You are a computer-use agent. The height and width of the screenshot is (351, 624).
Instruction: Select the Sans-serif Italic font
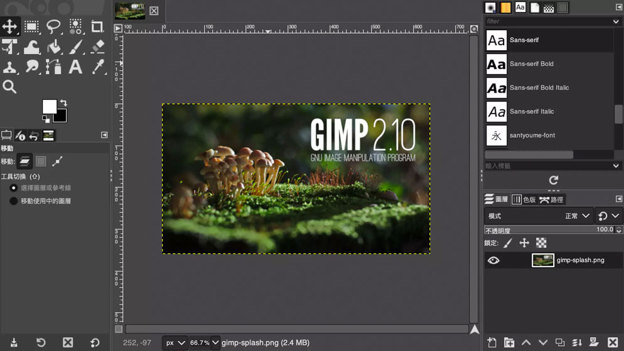tap(549, 112)
